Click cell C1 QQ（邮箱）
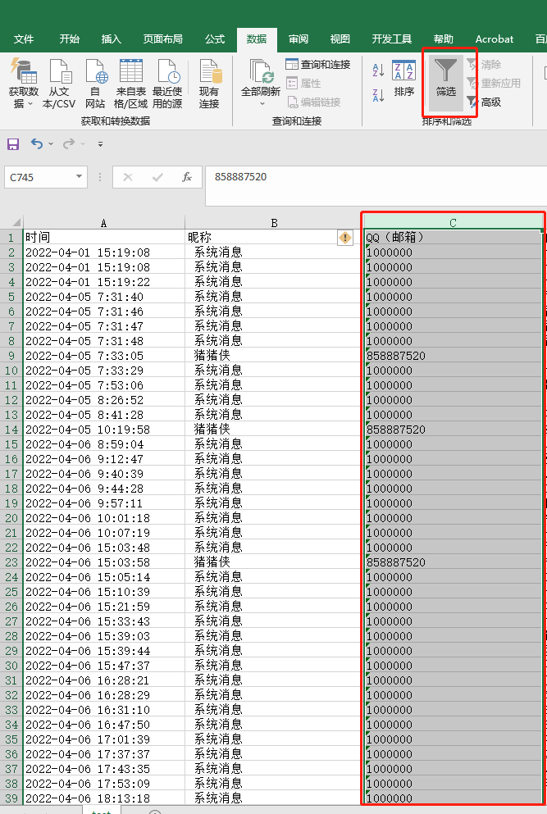Image resolution: width=547 pixels, height=814 pixels. pyautogui.click(x=453, y=237)
